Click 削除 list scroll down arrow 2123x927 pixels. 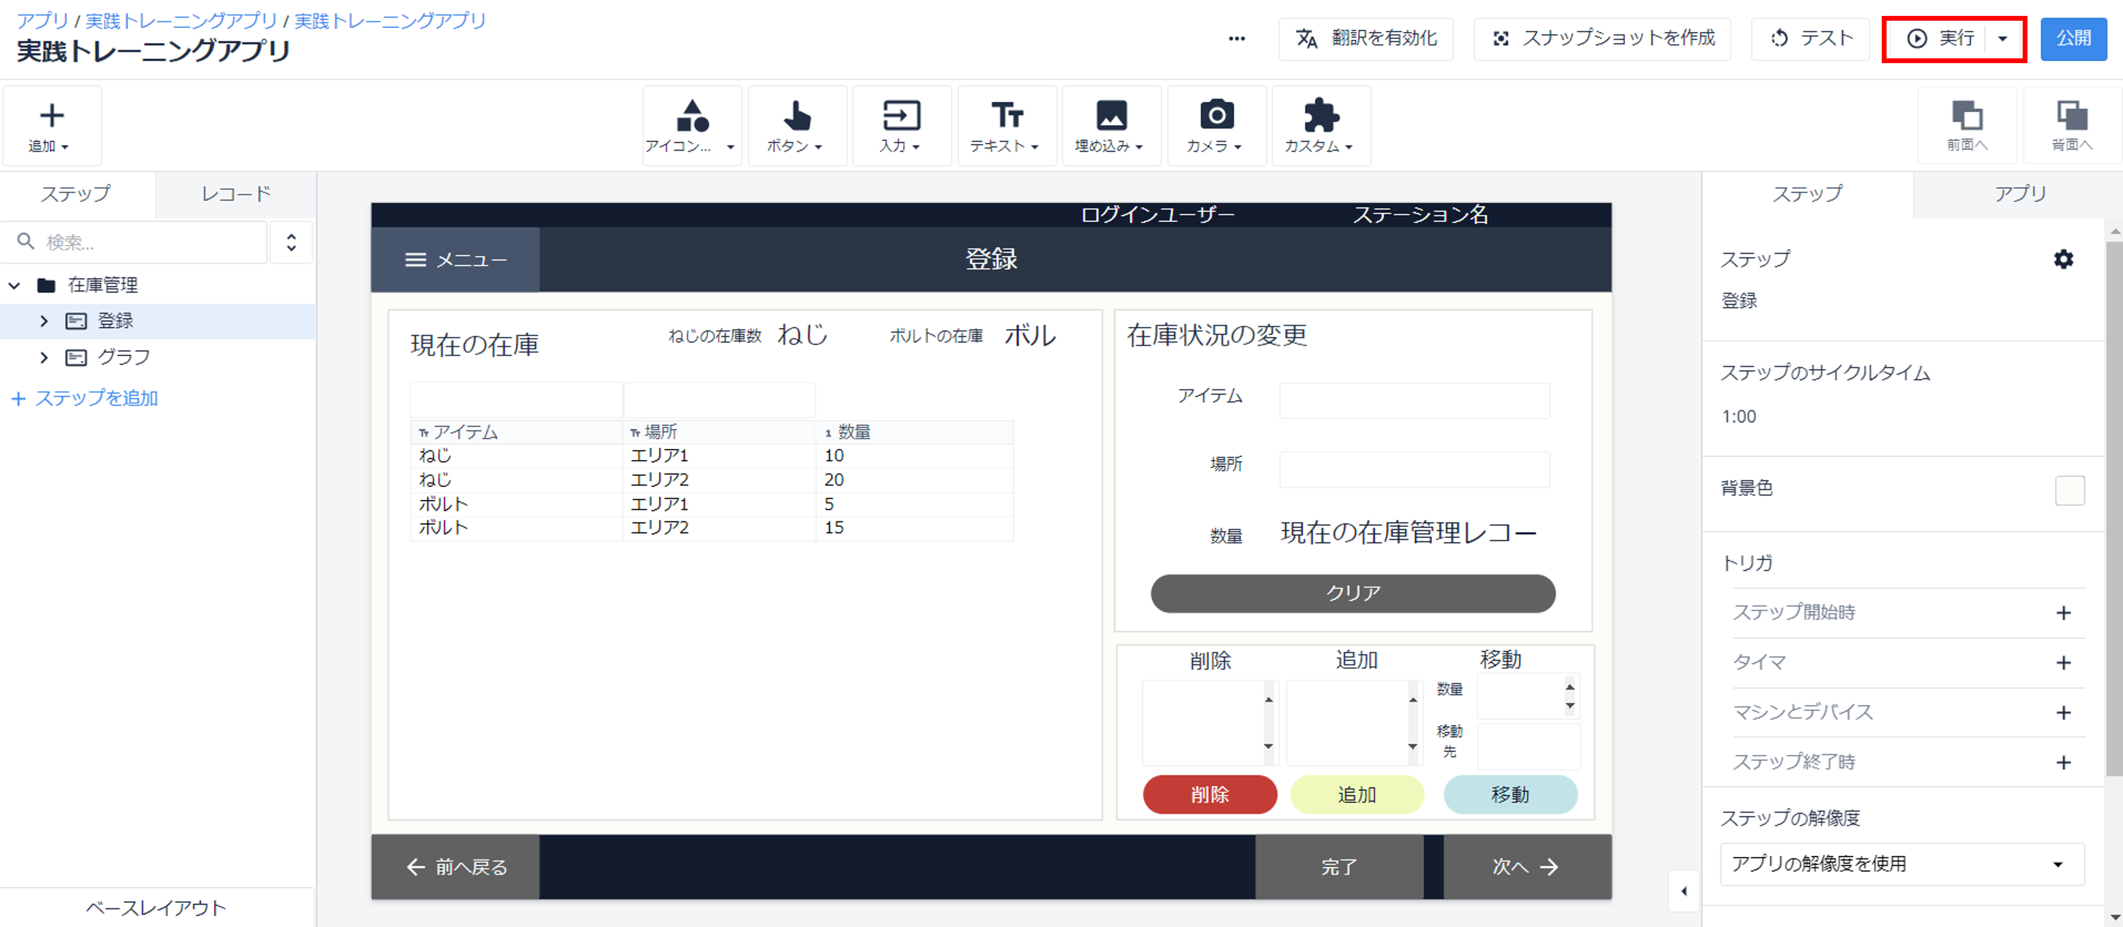tap(1268, 747)
